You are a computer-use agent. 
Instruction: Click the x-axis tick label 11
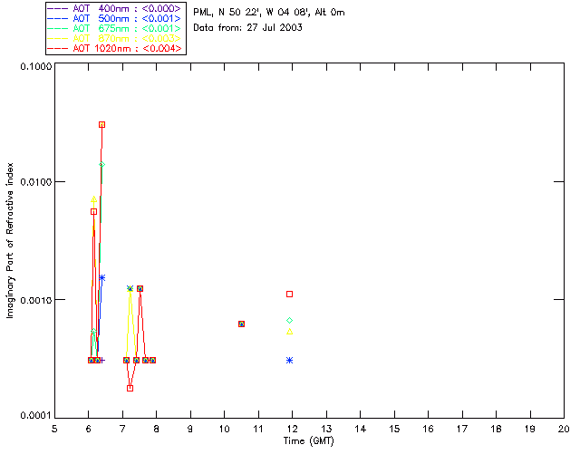click(x=258, y=430)
